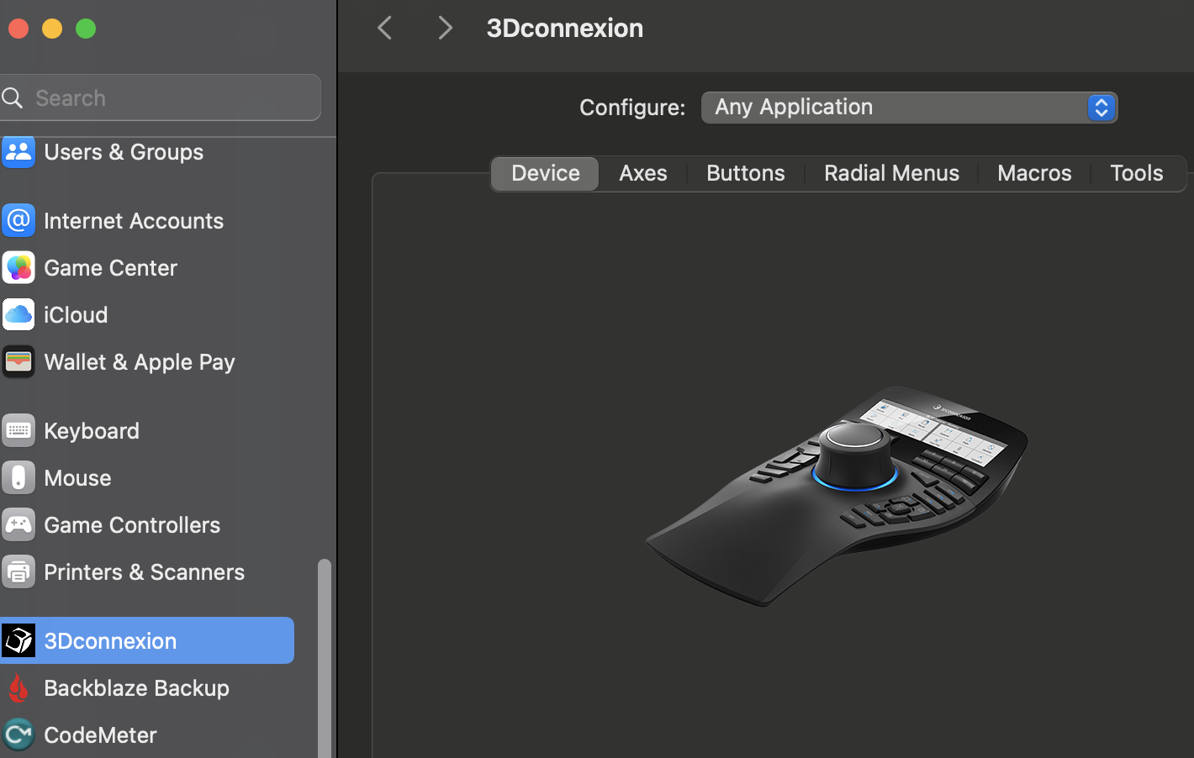The width and height of the screenshot is (1194, 758).
Task: Minimize window with the yellow button
Action: [x=52, y=29]
